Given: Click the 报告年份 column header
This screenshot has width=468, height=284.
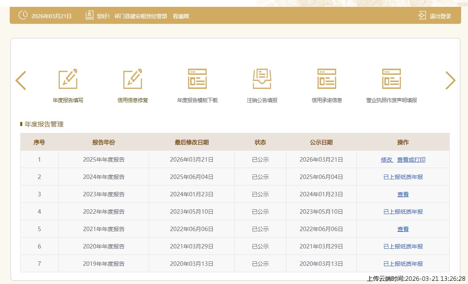Looking at the screenshot, I should (104, 142).
